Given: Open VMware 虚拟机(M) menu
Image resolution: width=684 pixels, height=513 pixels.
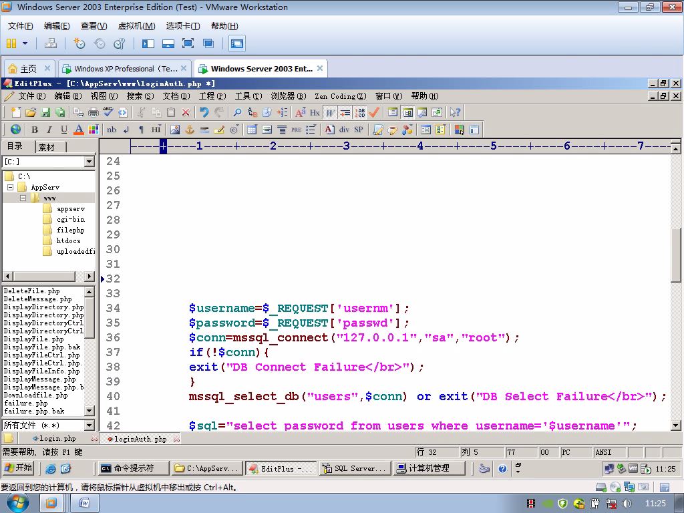Looking at the screenshot, I should pyautogui.click(x=136, y=26).
